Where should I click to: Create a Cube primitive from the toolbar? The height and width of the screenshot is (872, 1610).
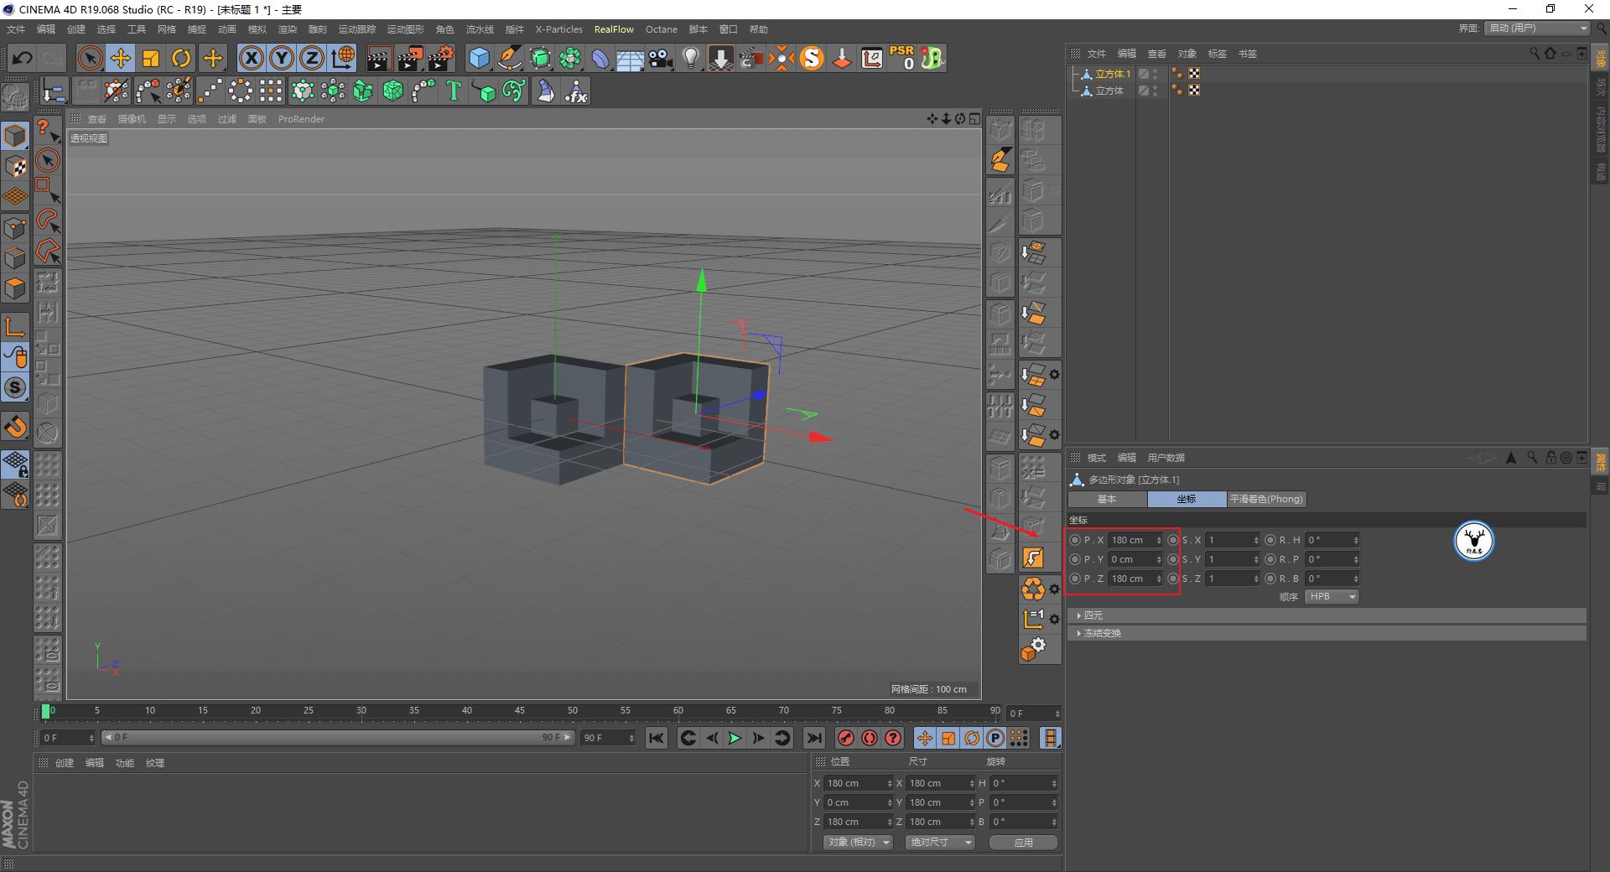480,58
